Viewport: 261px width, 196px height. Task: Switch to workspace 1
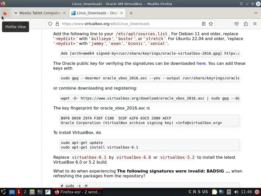click(x=19, y=192)
